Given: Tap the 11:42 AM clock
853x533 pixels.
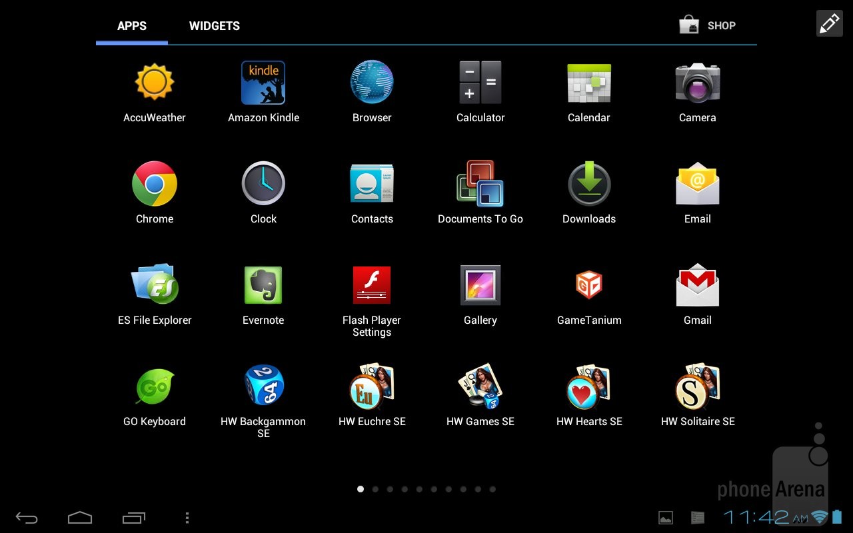Looking at the screenshot, I should [766, 517].
